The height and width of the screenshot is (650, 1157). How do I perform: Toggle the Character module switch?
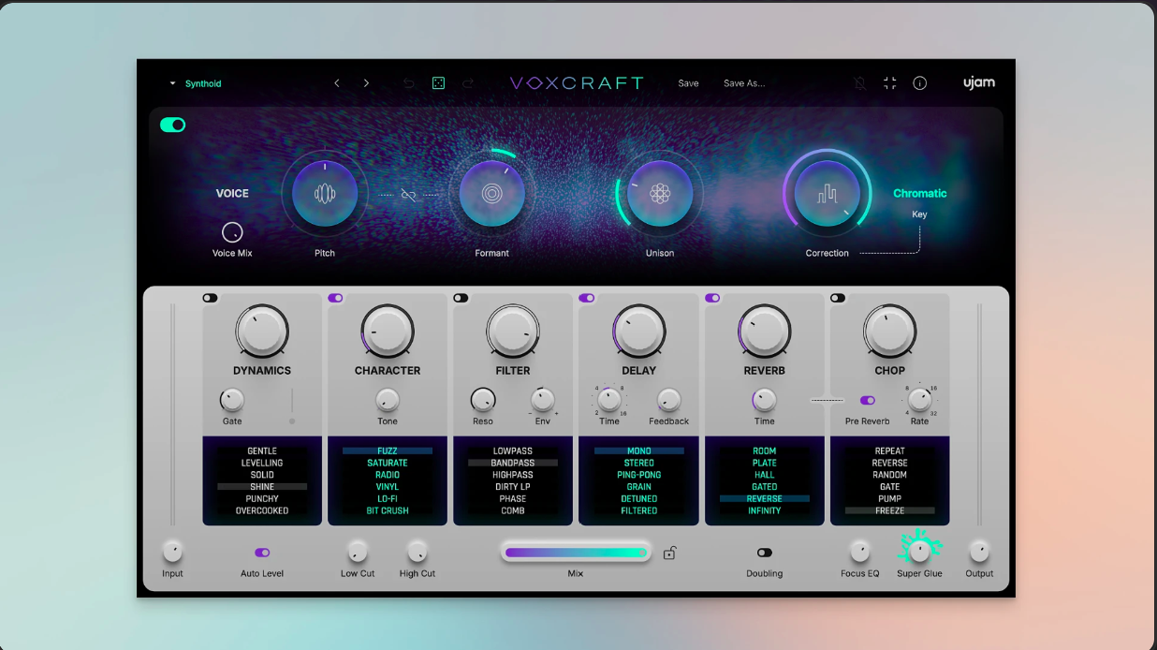335,298
